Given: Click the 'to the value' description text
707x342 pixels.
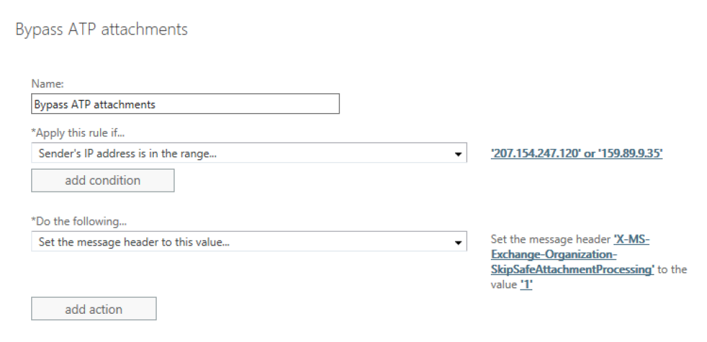Looking at the screenshot, I should click(672, 270).
